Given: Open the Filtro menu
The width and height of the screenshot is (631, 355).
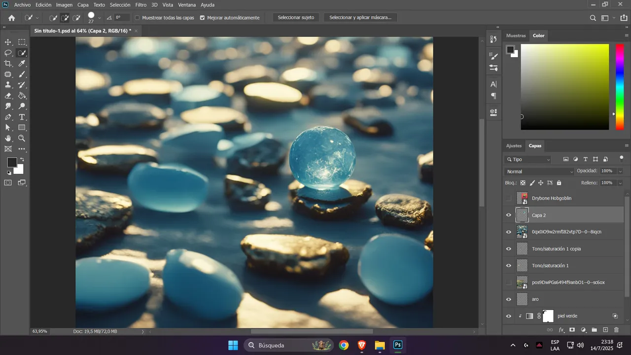Looking at the screenshot, I should click(140, 4).
